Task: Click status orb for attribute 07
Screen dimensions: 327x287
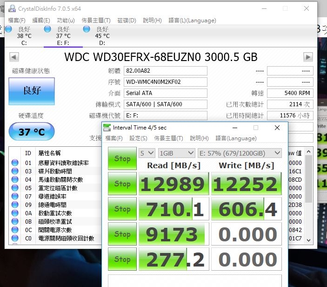Action: point(15,196)
